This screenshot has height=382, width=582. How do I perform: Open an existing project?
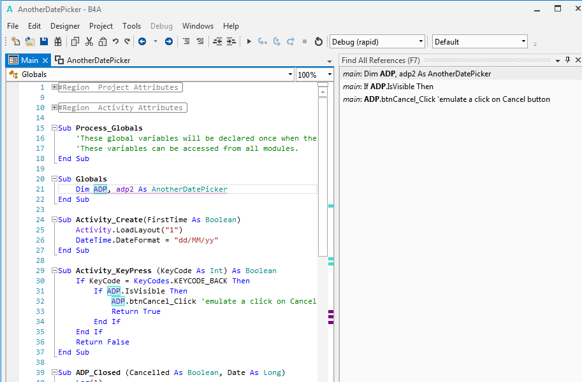pyautogui.click(x=29, y=40)
